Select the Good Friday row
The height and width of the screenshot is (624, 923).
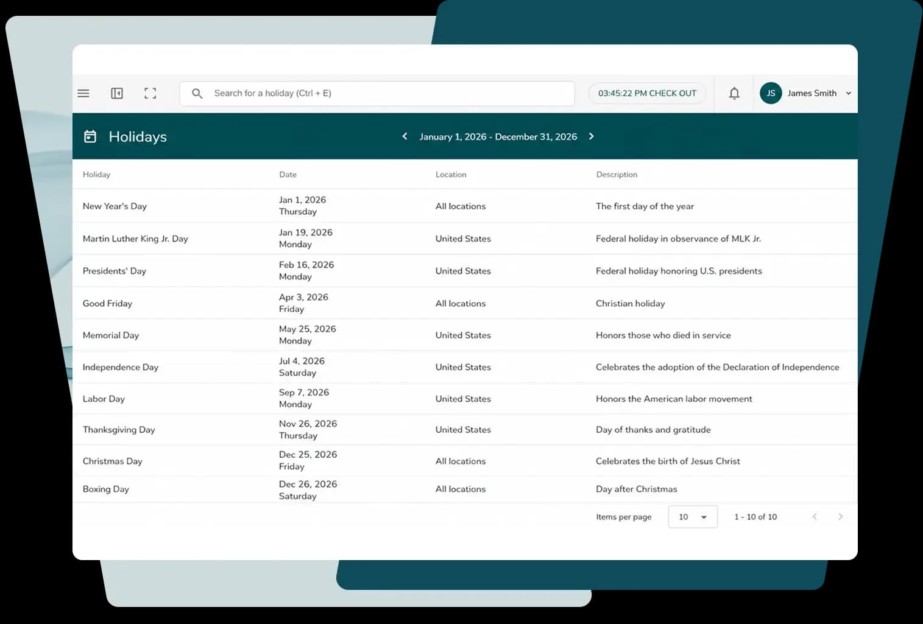tap(465, 303)
